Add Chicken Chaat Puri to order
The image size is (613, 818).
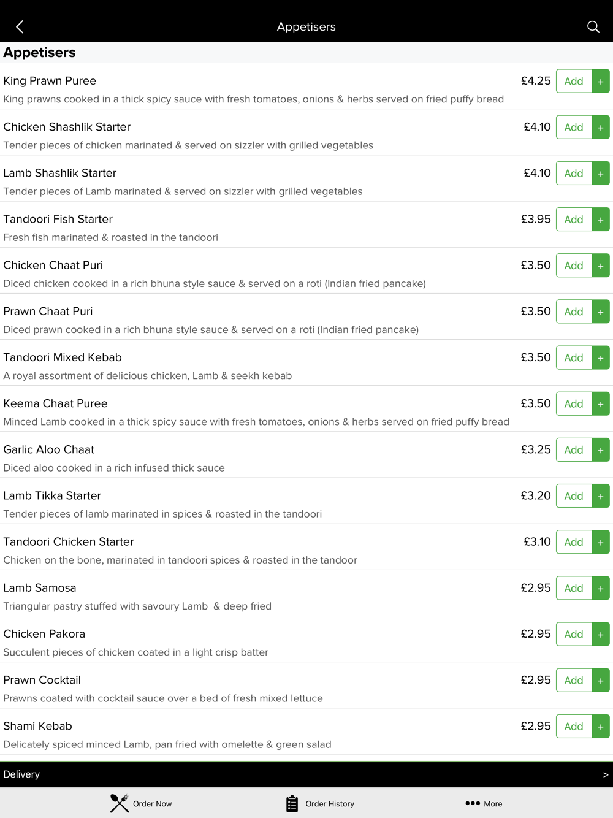[574, 266]
